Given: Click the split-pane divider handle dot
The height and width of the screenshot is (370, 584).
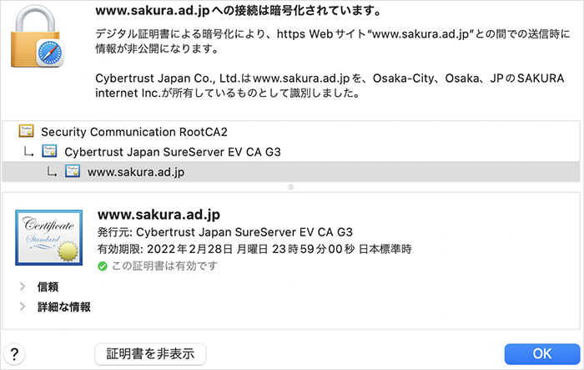Looking at the screenshot, I should click(290, 188).
